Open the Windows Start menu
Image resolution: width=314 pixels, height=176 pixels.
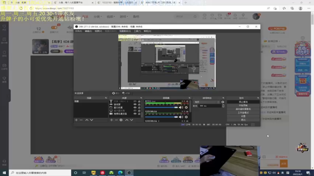click(x=4, y=172)
